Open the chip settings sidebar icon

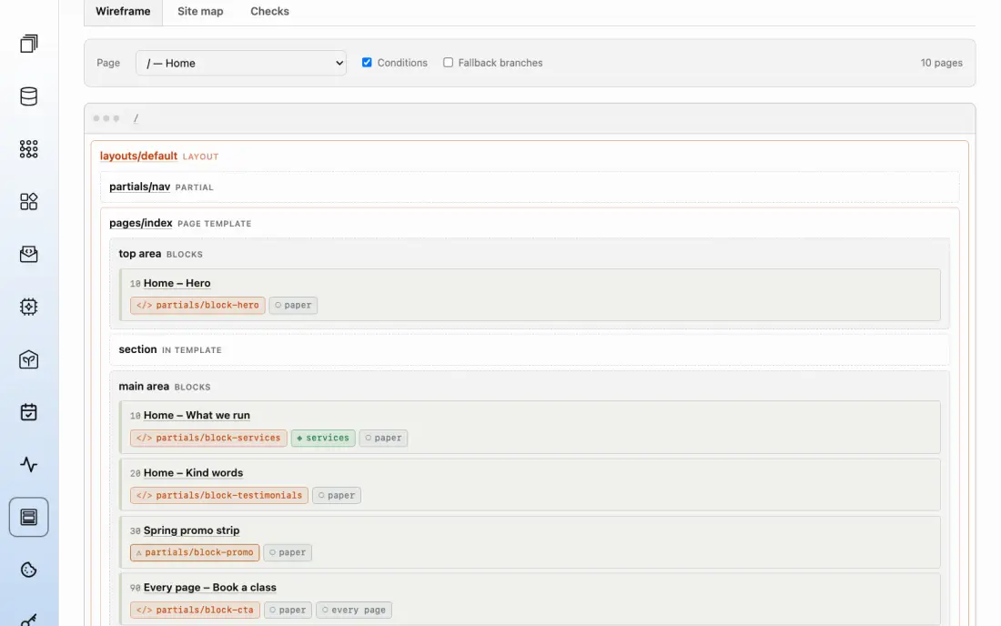click(29, 307)
